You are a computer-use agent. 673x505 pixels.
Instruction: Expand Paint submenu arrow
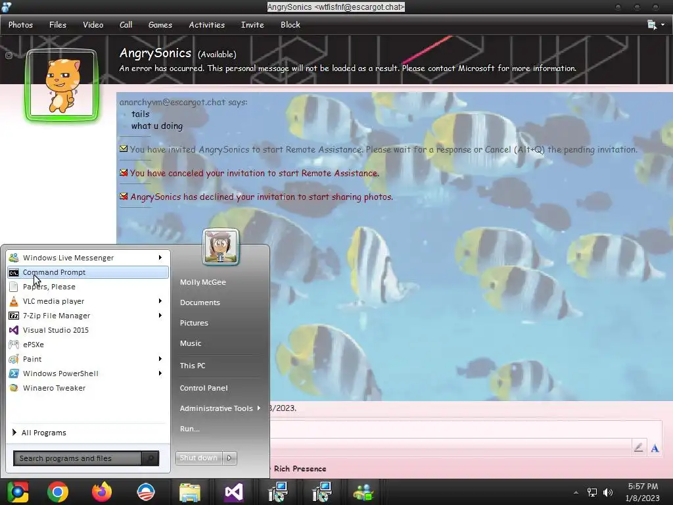tap(160, 359)
